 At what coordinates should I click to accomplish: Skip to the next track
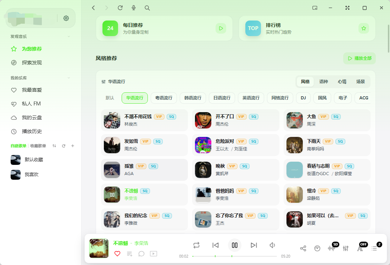coord(254,245)
